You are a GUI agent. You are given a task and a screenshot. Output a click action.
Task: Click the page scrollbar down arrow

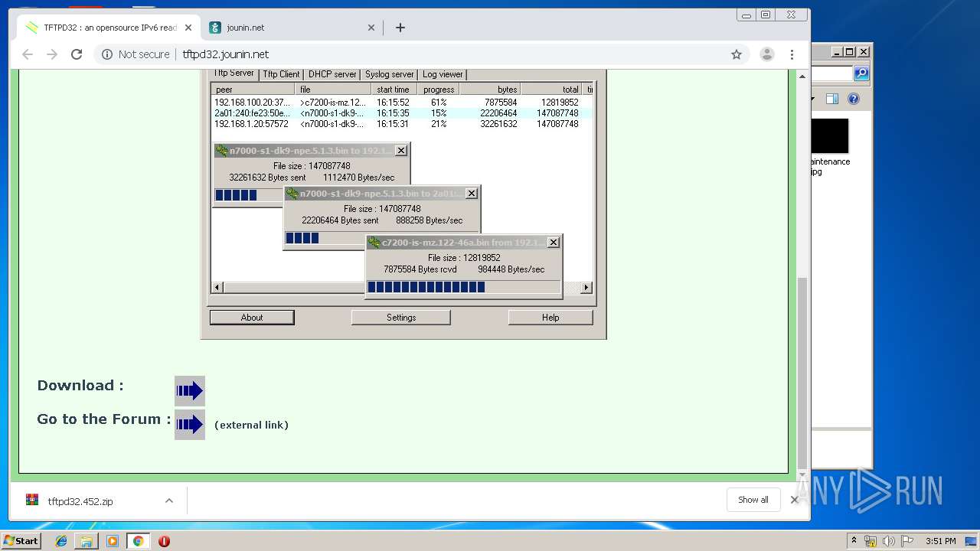[802, 473]
